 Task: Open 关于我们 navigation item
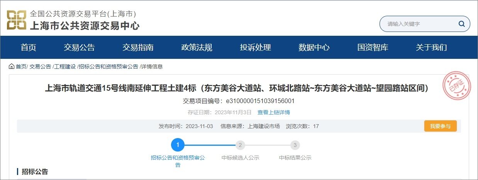click(x=431, y=48)
